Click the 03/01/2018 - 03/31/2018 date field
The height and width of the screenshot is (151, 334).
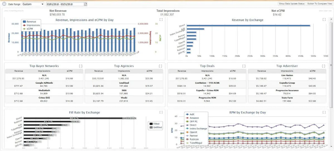(x=65, y=4)
